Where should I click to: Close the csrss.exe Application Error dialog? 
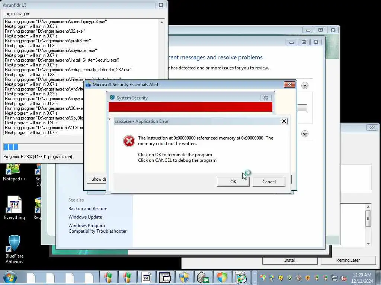coord(284,121)
